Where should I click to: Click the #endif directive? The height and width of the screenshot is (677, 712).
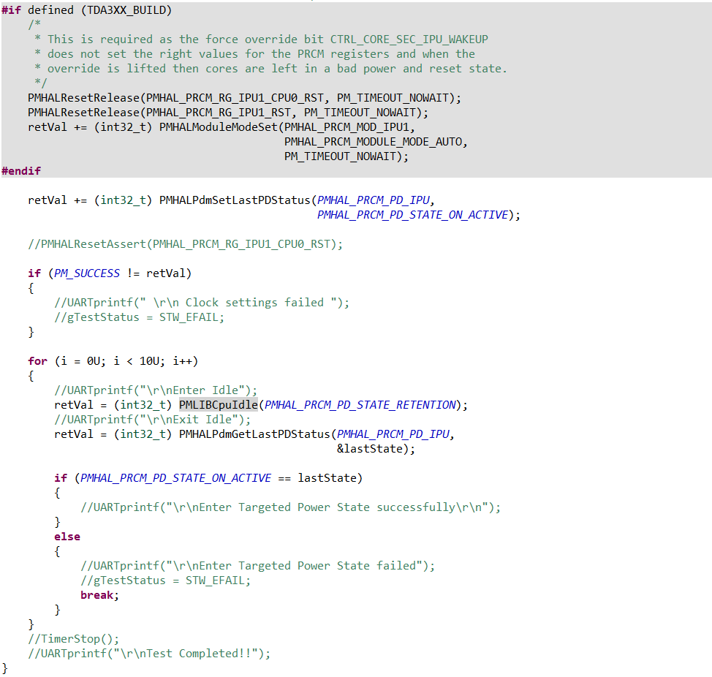pyautogui.click(x=21, y=171)
